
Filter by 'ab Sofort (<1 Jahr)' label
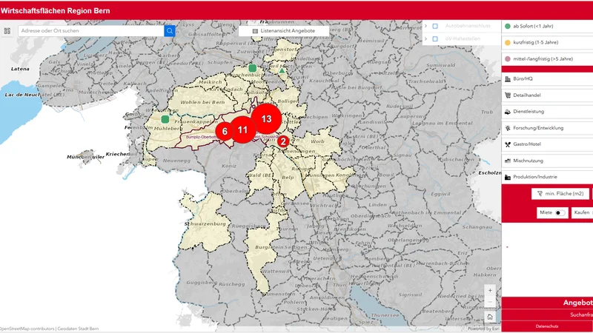point(533,26)
